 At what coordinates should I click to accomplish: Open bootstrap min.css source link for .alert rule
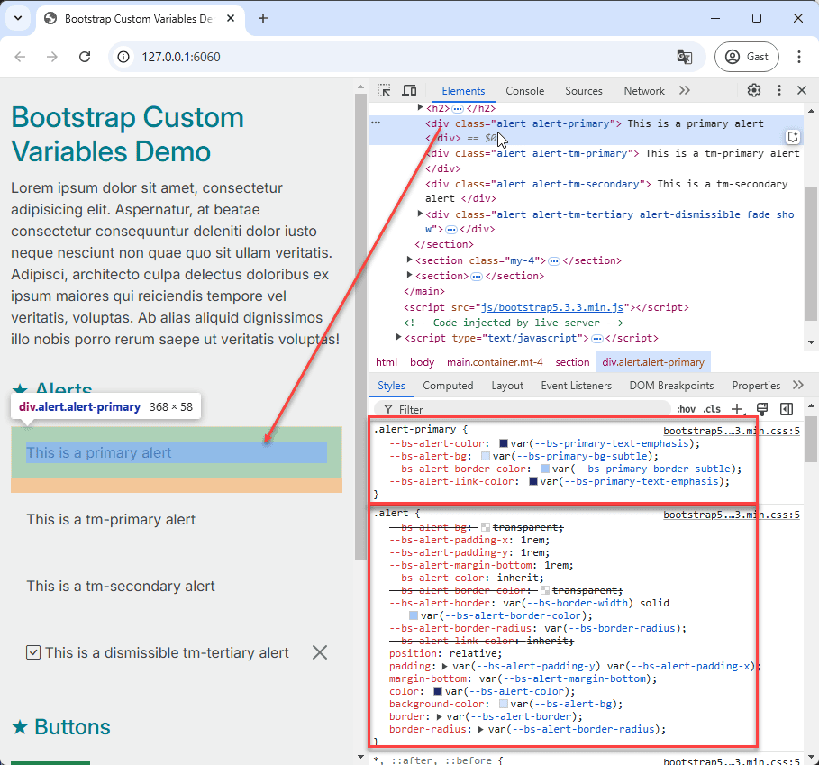click(732, 515)
